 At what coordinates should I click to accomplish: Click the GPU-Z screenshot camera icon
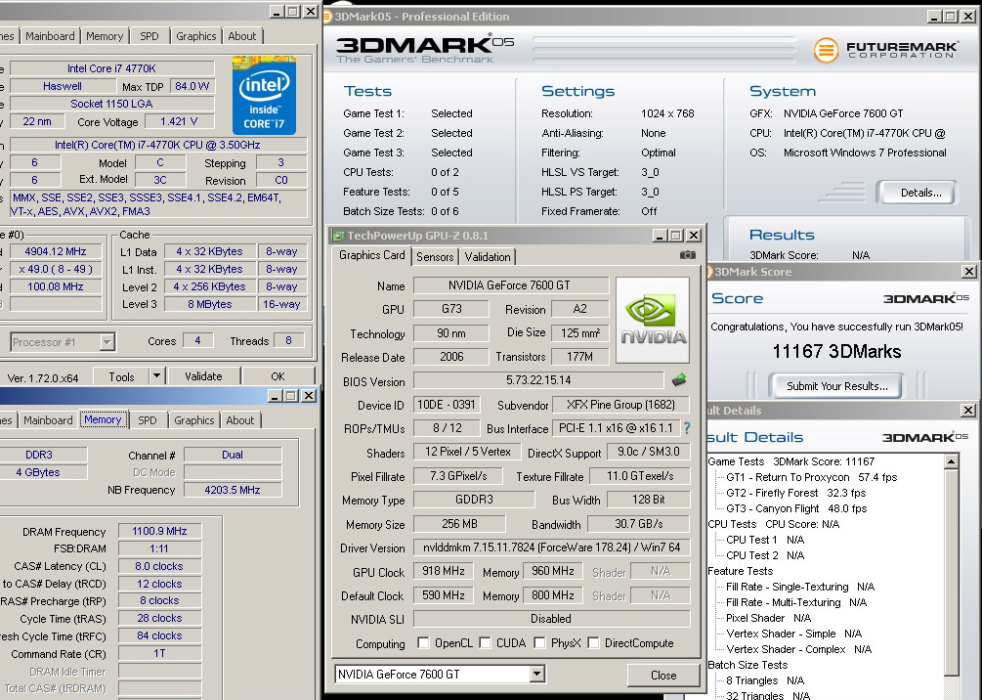688,255
